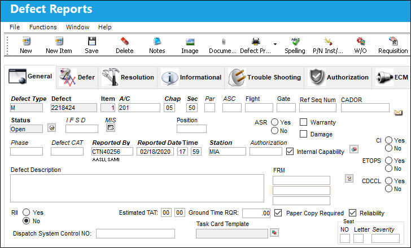The image size is (411, 248).
Task: Open the Defer tab
Action: pos(77,77)
